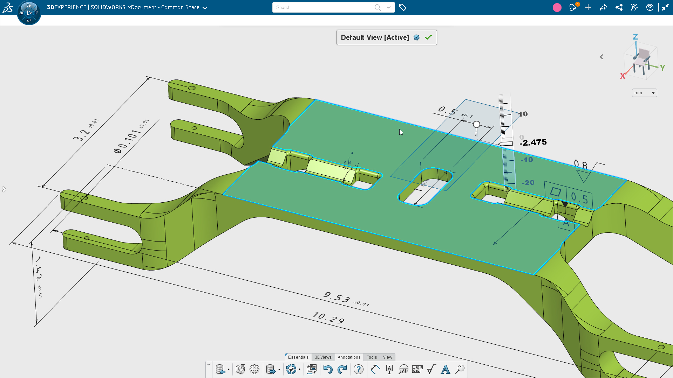Toggle the tag icon beside the search bar
Image resolution: width=673 pixels, height=378 pixels.
click(x=403, y=7)
